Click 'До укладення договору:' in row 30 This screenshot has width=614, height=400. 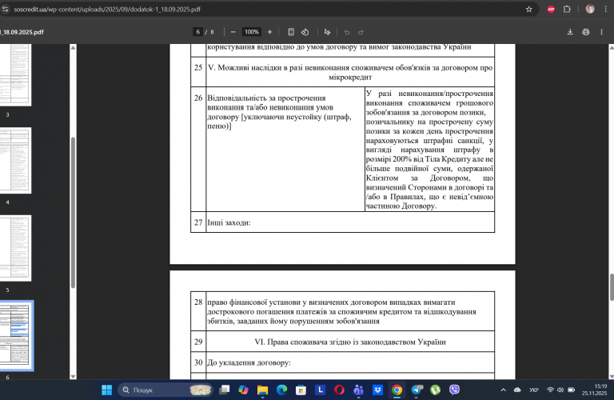249,362
